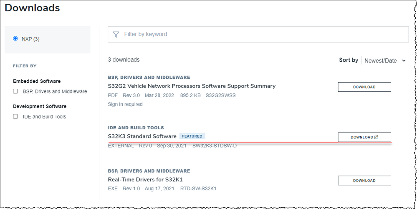Download S32K3 Standard Software externally
Screen dimensions: 417x209
(364, 137)
